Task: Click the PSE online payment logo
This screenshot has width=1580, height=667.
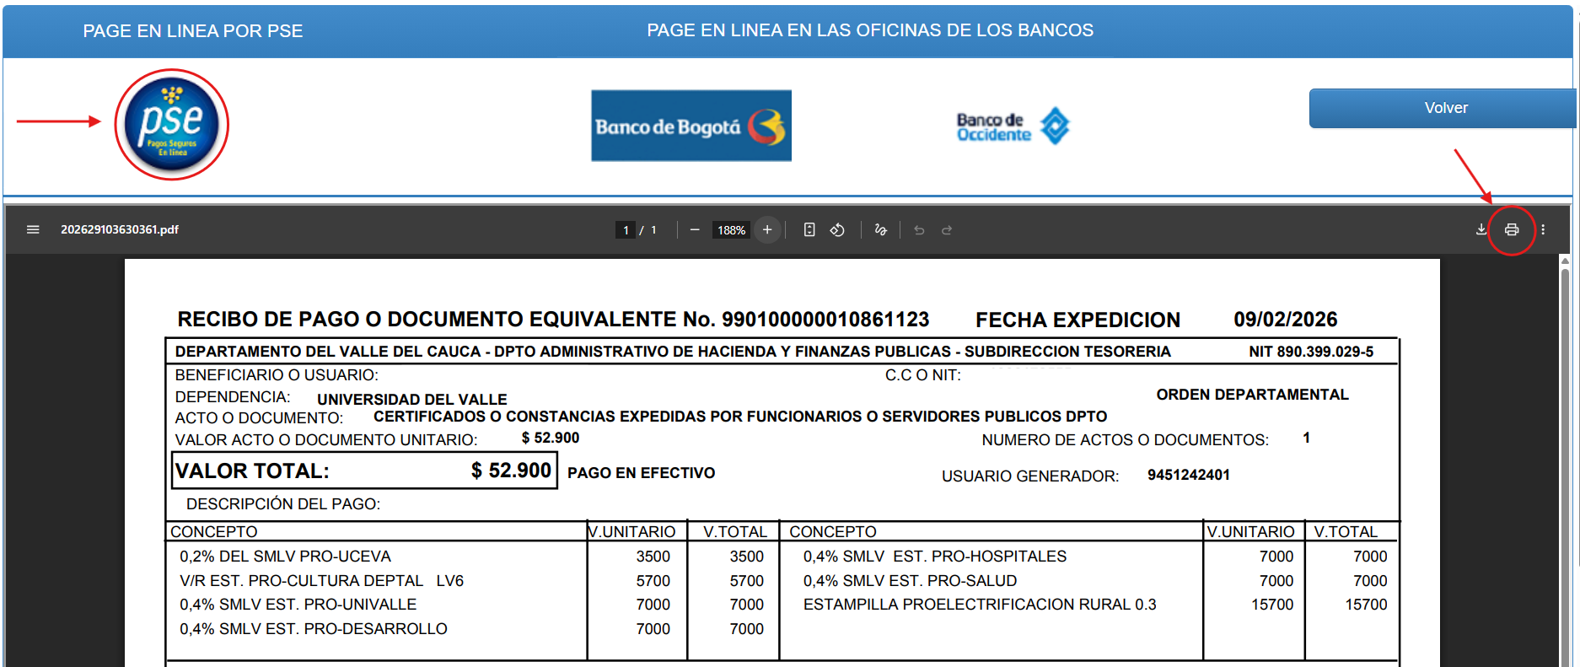Action: click(172, 124)
